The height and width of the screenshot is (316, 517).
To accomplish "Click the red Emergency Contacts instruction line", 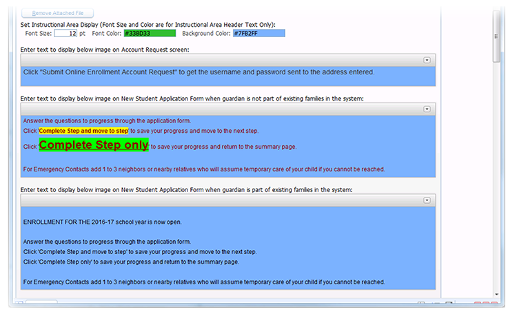I will [204, 169].
